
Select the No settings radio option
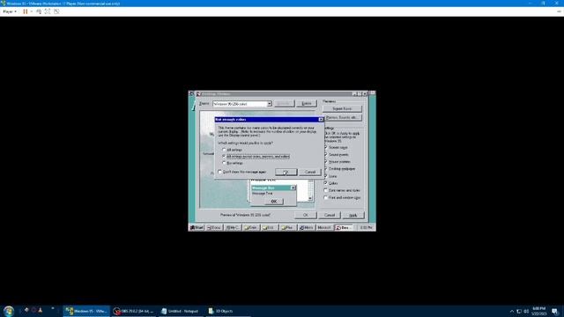pyautogui.click(x=224, y=163)
